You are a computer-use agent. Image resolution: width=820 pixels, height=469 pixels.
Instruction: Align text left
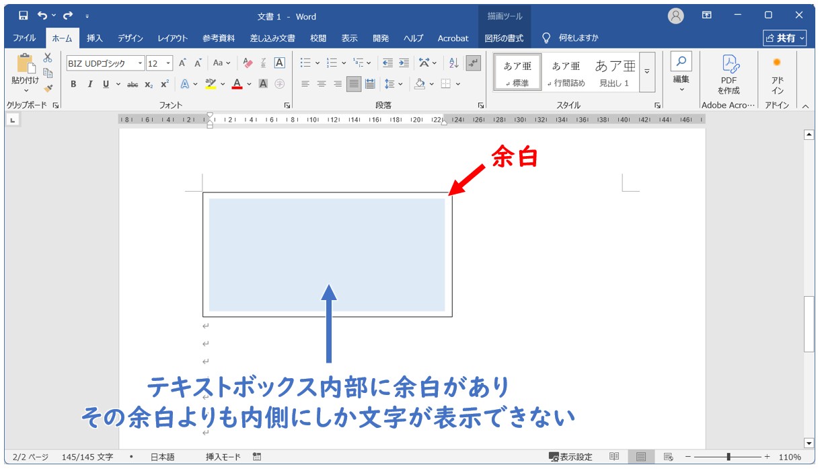[x=305, y=84]
